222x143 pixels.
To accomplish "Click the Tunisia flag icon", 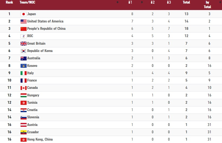I will point(24,103).
